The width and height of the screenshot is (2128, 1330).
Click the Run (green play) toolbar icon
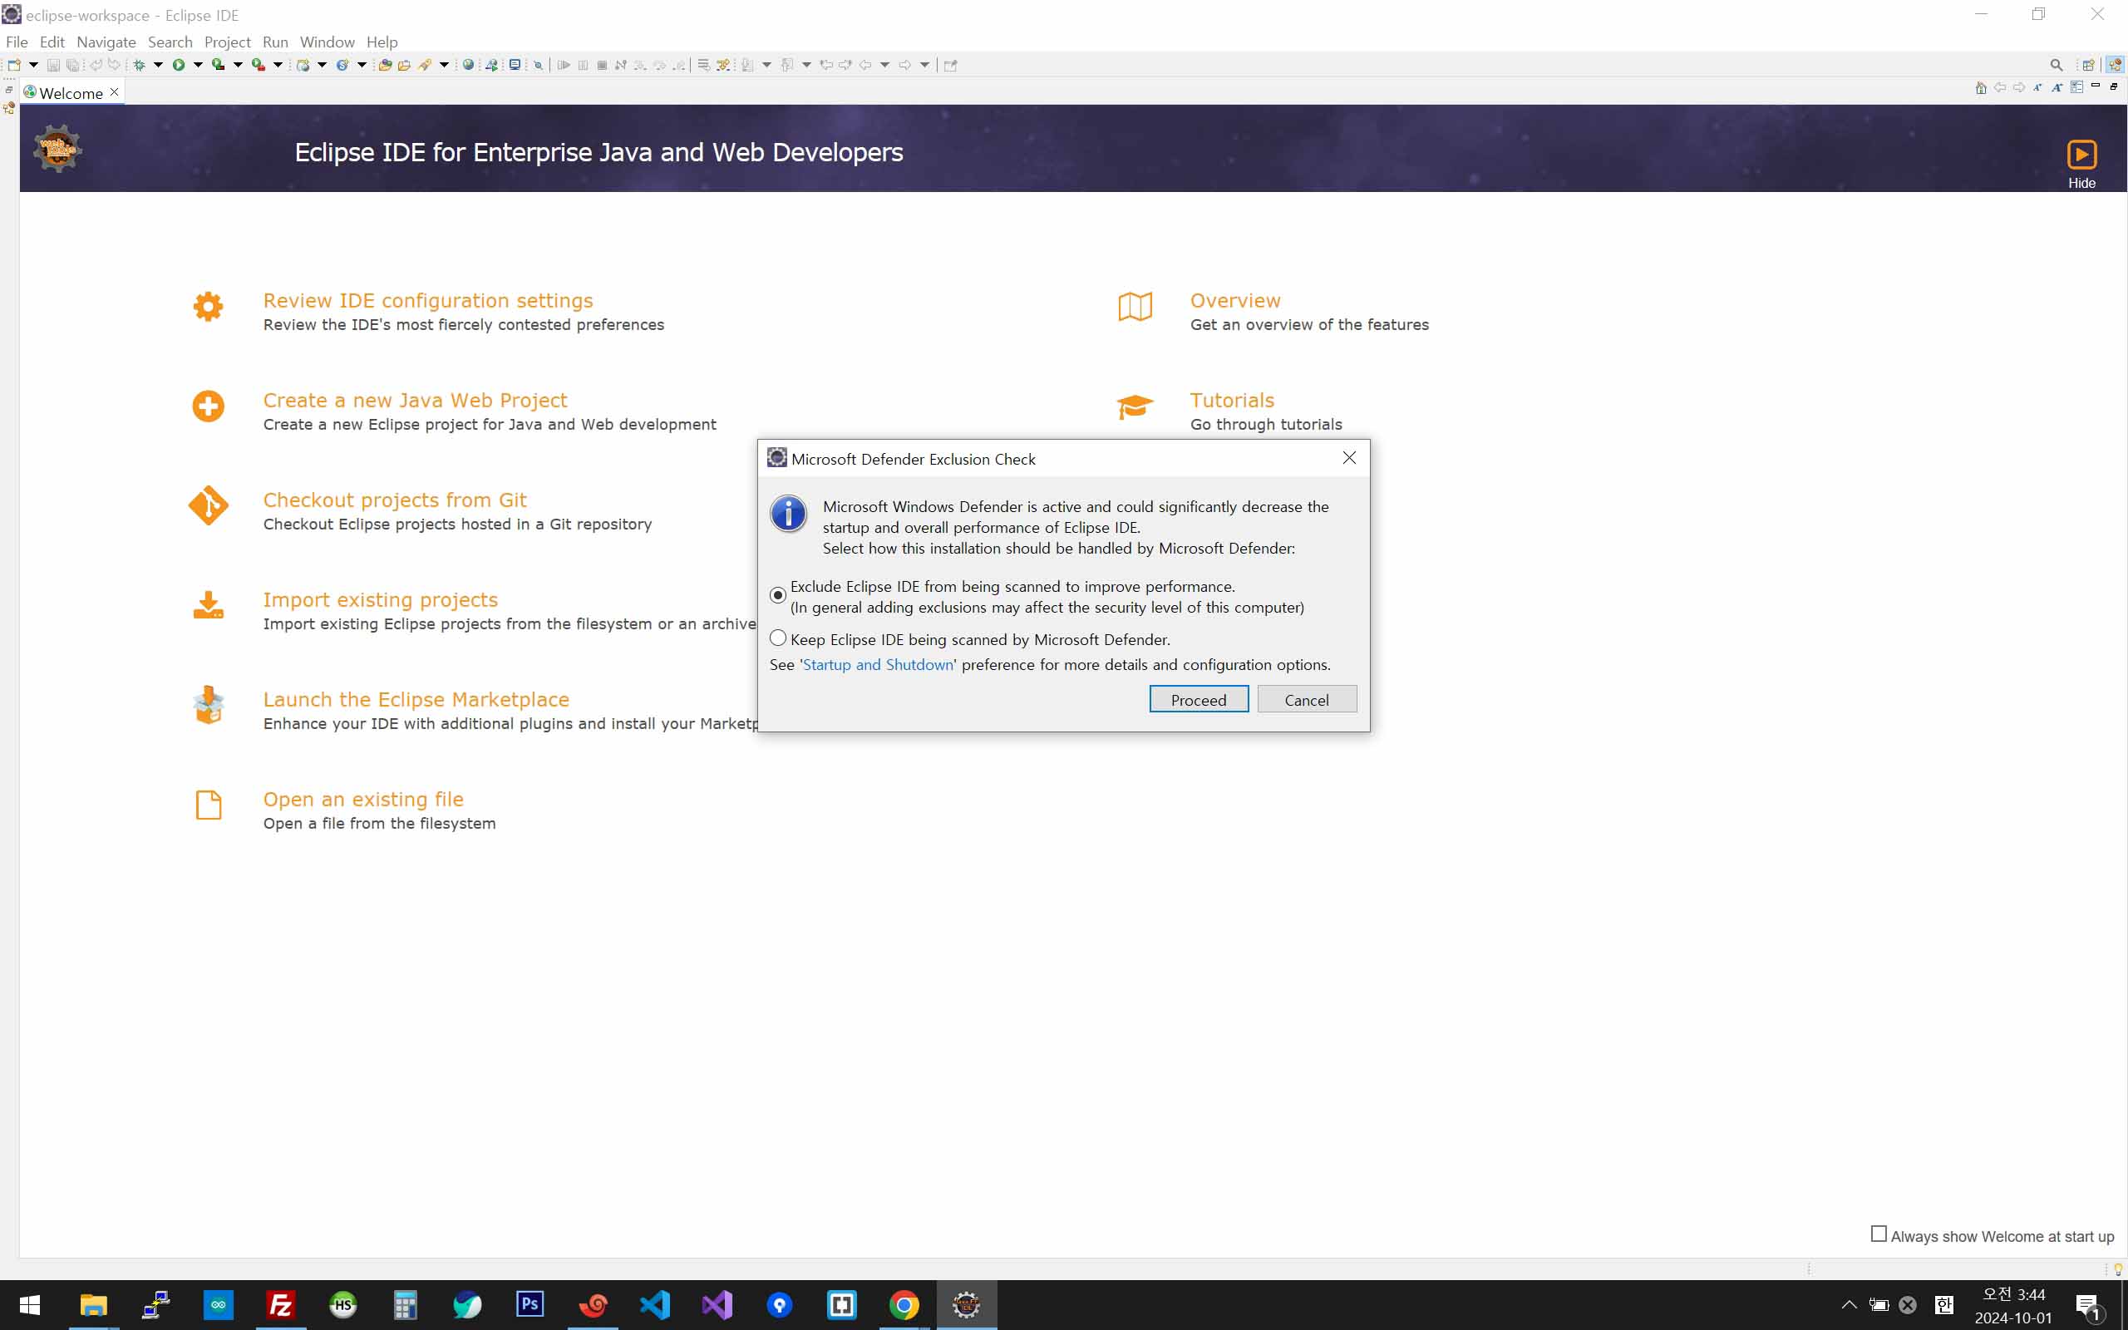[179, 65]
